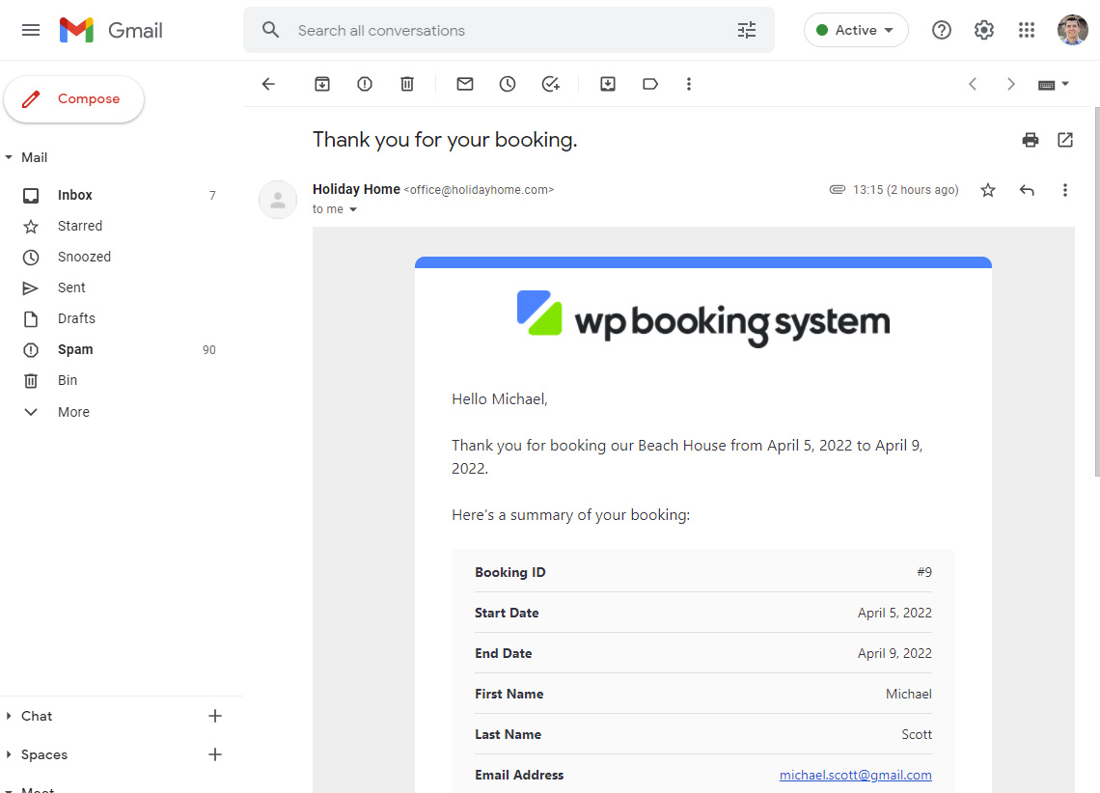Open the account profile picture
This screenshot has height=793, width=1100.
[1072, 30]
